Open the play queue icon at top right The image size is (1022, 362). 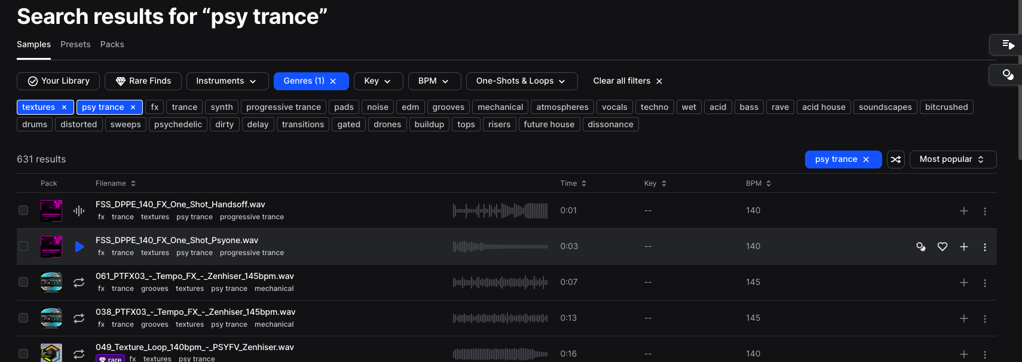point(1008,45)
